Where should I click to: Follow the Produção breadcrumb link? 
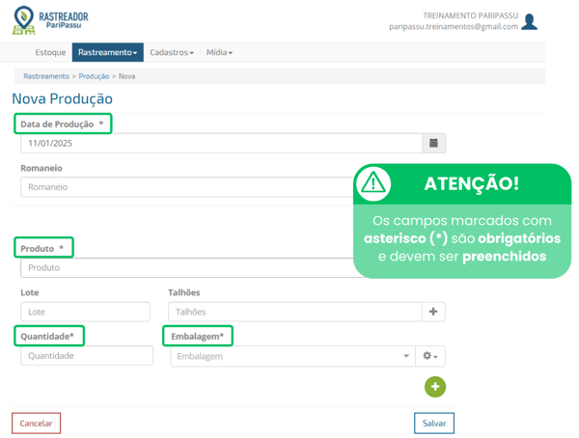tap(94, 76)
